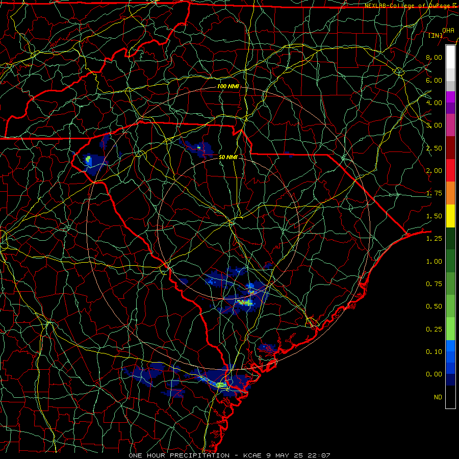Click the OHA product label
Viewport: 459px width, 459px height.
pos(448,31)
